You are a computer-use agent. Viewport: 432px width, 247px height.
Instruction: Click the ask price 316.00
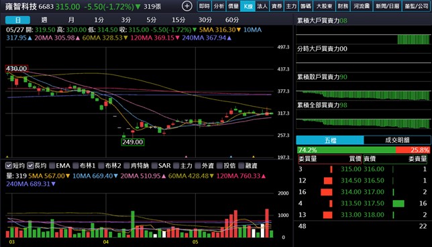point(374,169)
